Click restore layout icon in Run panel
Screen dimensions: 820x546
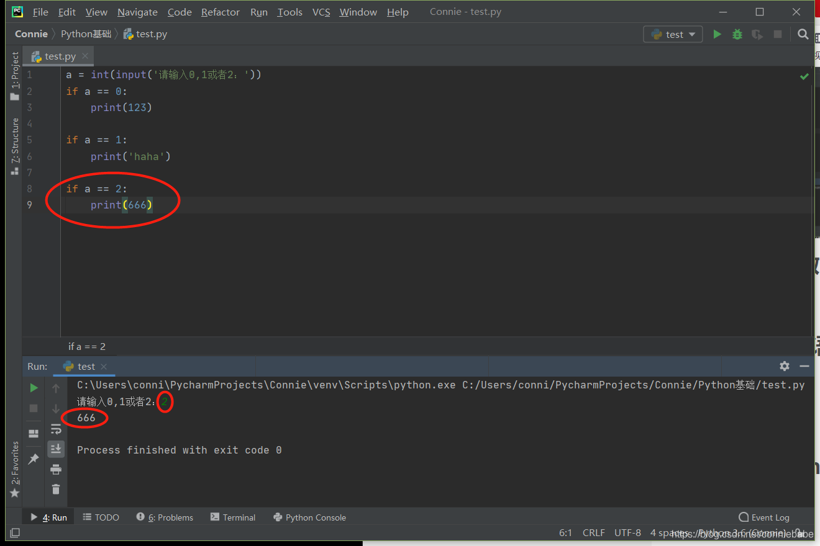[34, 433]
